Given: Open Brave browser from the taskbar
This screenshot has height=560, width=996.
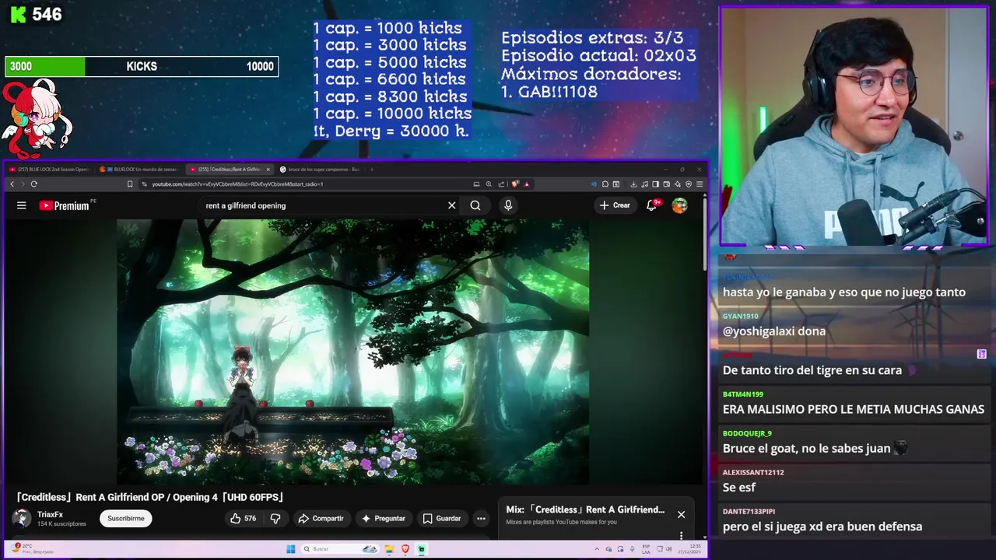Looking at the screenshot, I should [405, 549].
